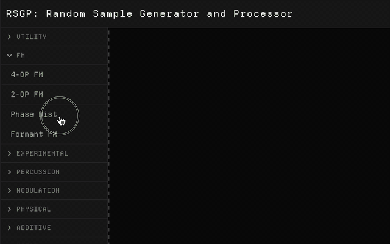This screenshot has width=390, height=244.
Task: Expand the PHYSICAL section label
Action: [x=34, y=209]
